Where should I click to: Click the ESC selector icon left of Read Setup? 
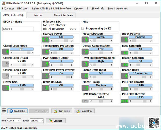tap(4, 111)
